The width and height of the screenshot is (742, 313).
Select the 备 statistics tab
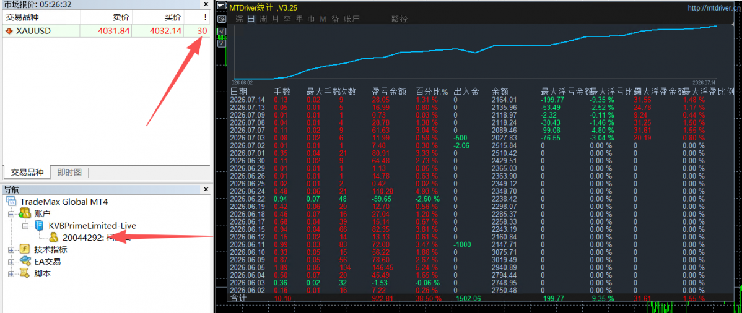(335, 19)
